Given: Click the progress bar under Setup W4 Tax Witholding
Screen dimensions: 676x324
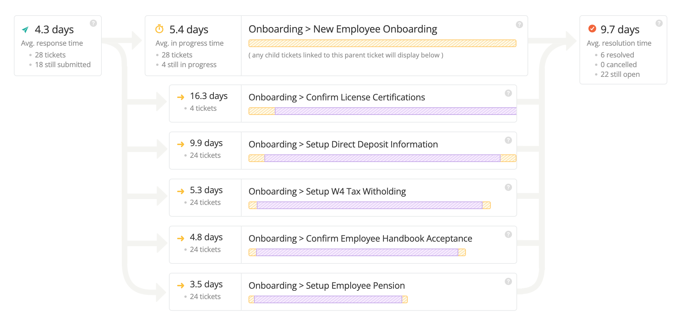Looking at the screenshot, I should pos(369,205).
